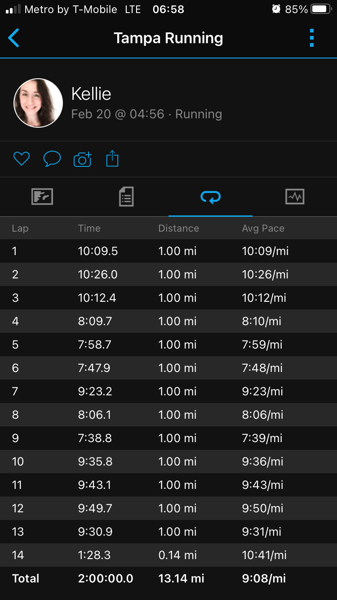Select lap 1 row with 10:09.5 time
The image size is (337, 600).
(x=168, y=251)
